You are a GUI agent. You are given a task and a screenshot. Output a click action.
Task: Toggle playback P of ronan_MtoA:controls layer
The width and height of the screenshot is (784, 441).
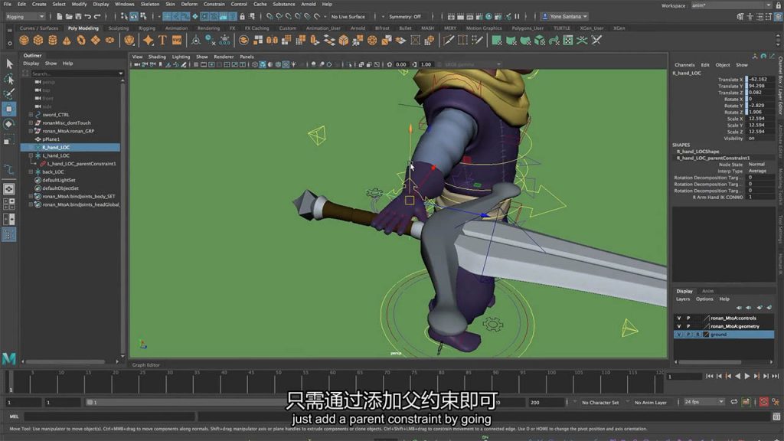pos(688,318)
